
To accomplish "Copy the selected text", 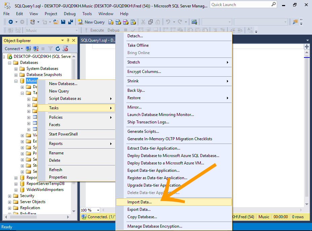I will coord(151,22).
